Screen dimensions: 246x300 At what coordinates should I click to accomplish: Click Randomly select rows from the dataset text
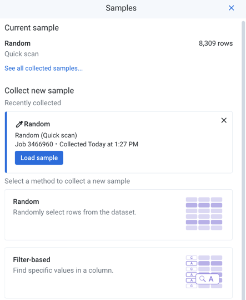tap(74, 213)
